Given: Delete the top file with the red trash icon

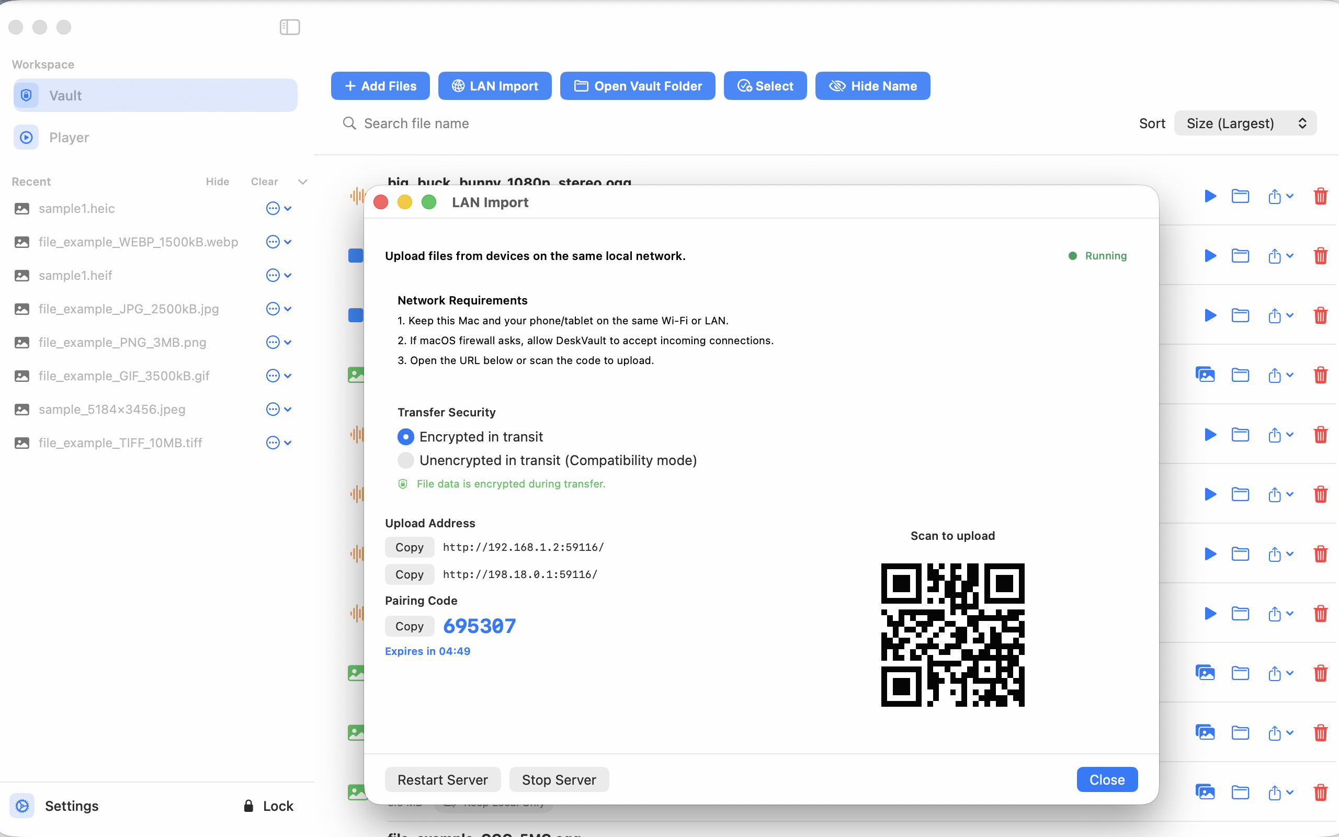Looking at the screenshot, I should [x=1320, y=197].
